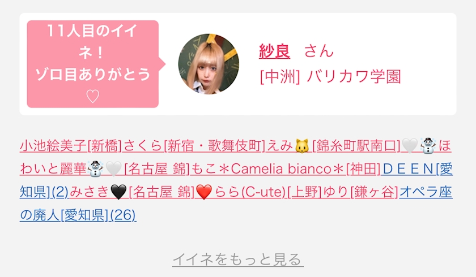Open さくら[新宿・歌舞伎町] link
Image resolution: width=476 pixels, height=277 pixels.
coord(194,146)
